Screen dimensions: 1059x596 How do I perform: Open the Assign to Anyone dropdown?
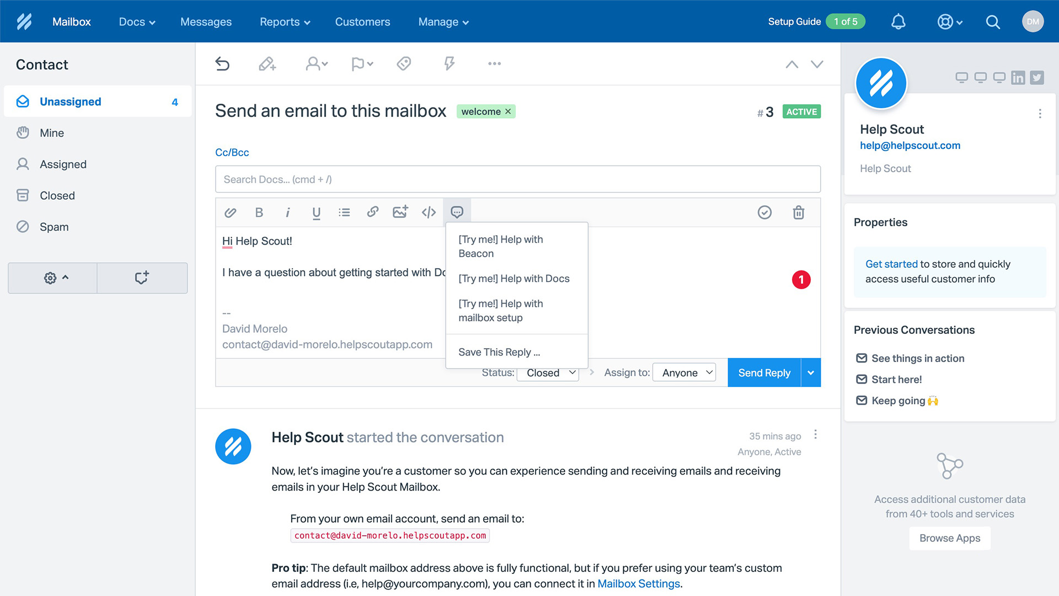click(x=684, y=372)
